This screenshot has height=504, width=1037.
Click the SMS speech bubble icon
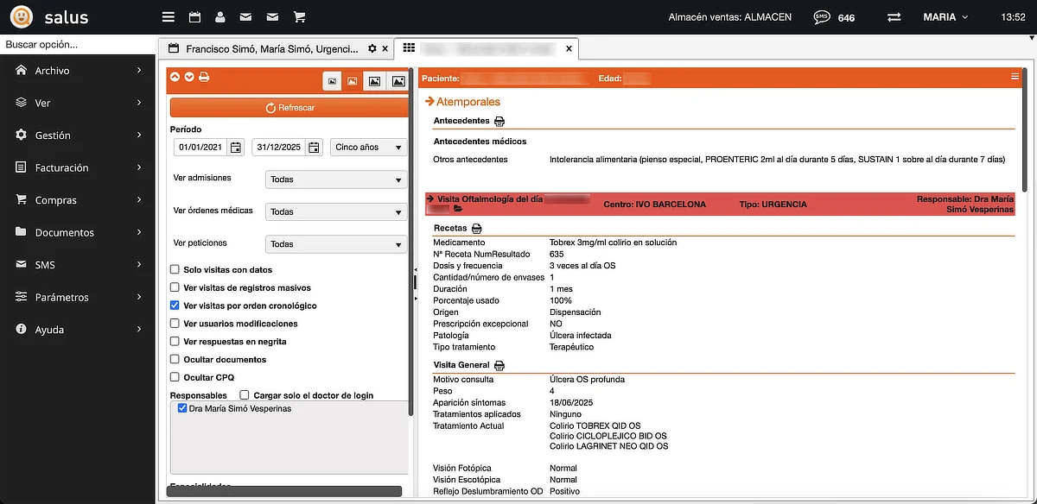822,17
